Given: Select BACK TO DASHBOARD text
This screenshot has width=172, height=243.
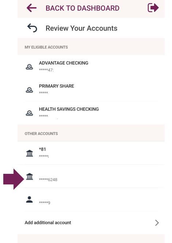Looking at the screenshot, I should (x=83, y=8).
